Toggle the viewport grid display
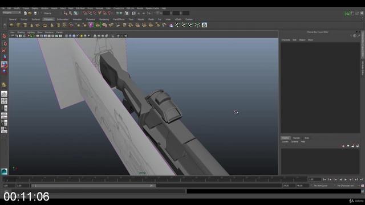 [x=38, y=36]
